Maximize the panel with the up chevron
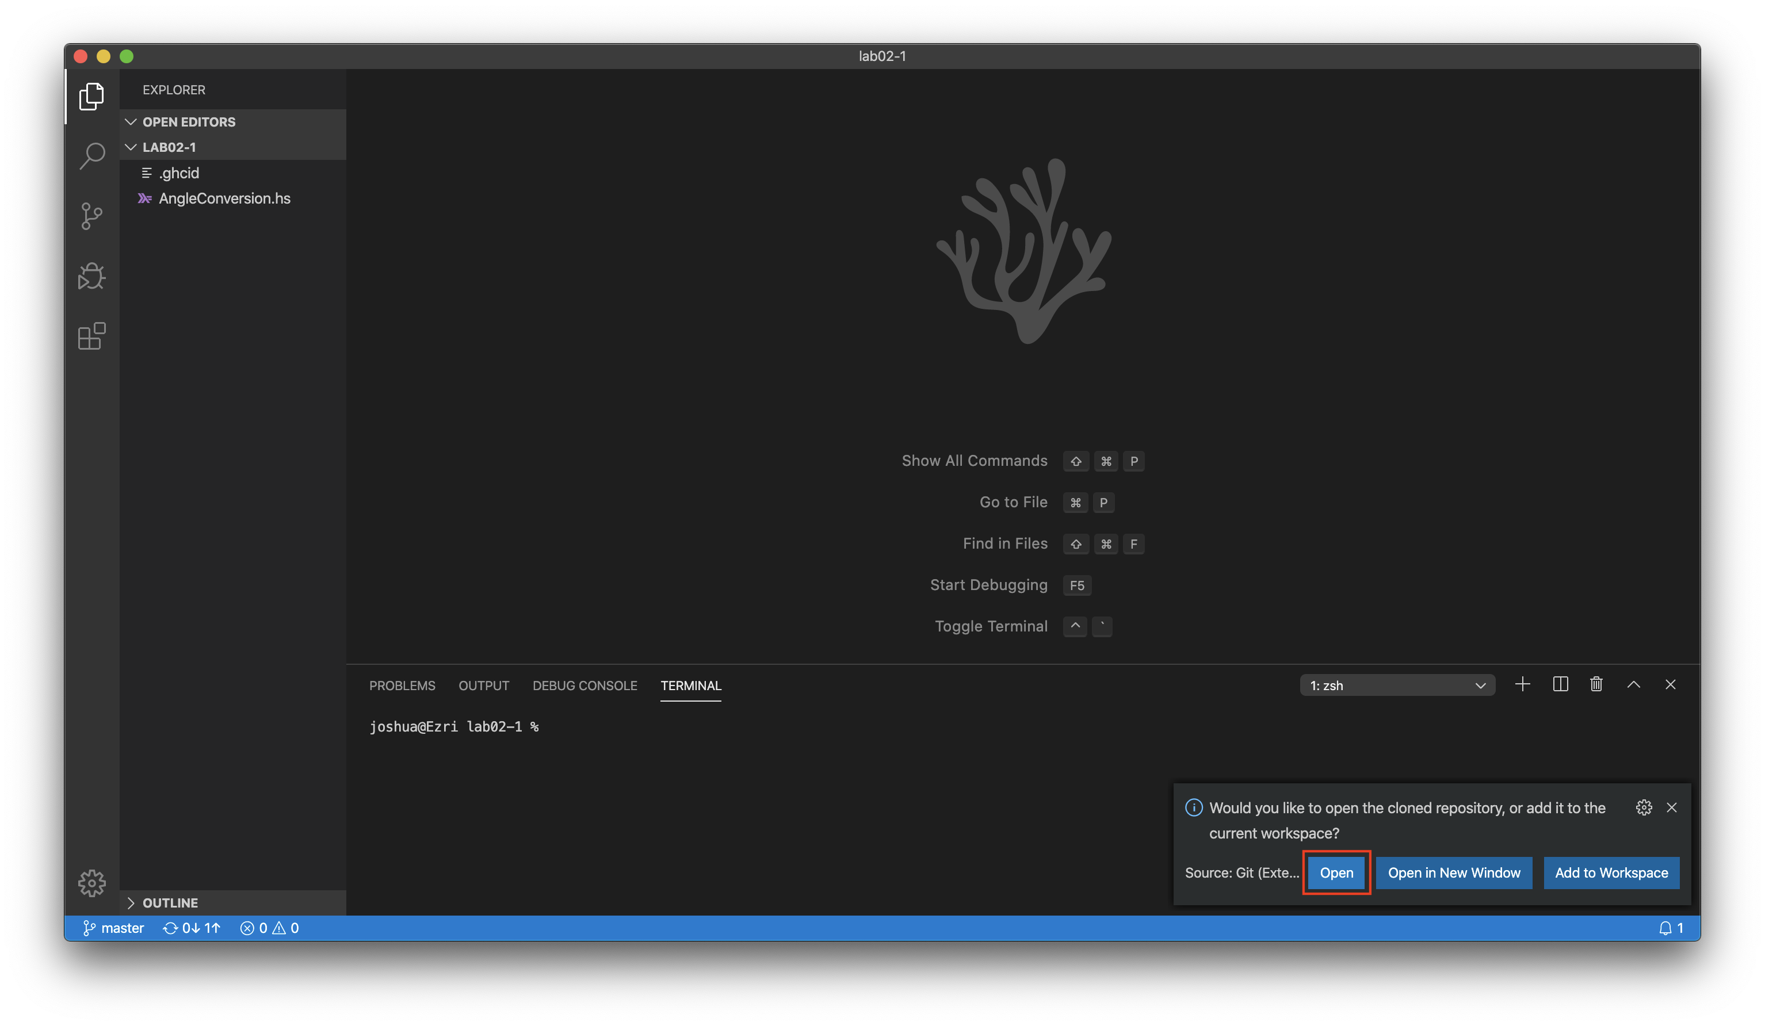Viewport: 1765px width, 1026px height. pyautogui.click(x=1633, y=684)
